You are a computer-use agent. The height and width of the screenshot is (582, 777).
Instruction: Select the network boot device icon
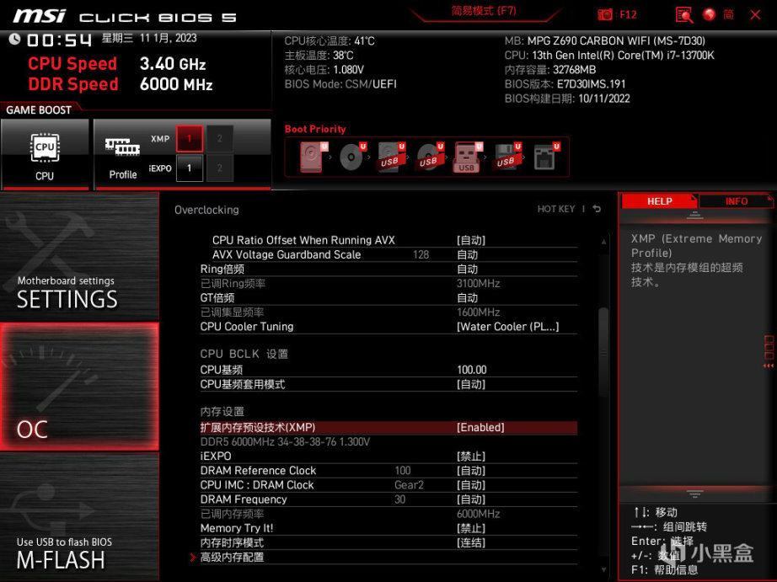click(545, 157)
